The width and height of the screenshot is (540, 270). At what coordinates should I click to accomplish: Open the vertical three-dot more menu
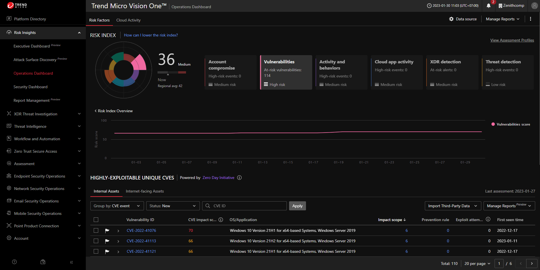click(530, 19)
